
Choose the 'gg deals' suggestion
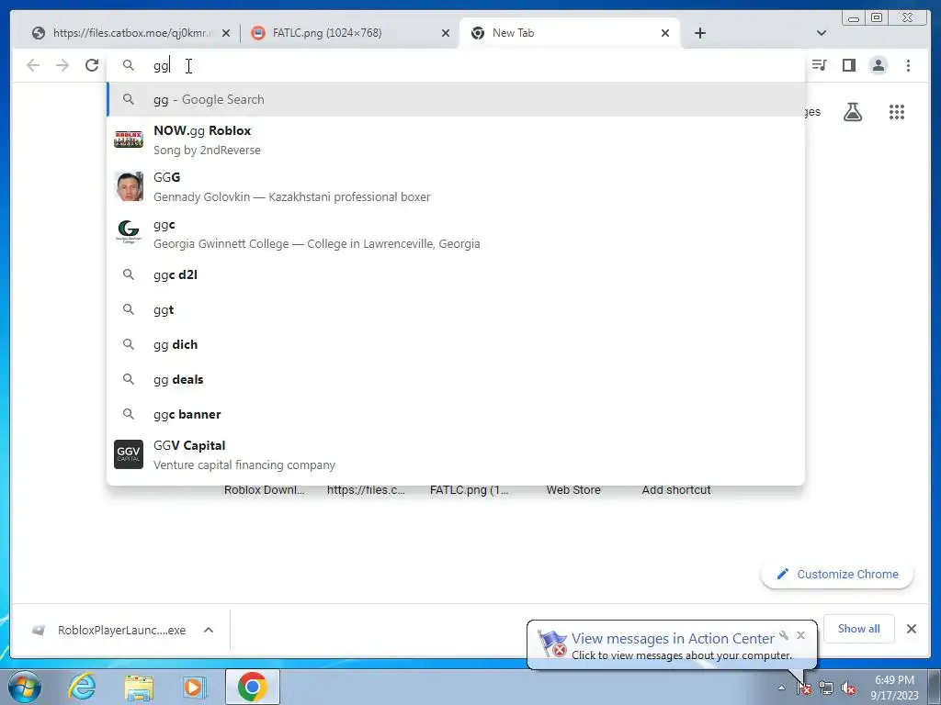456,379
